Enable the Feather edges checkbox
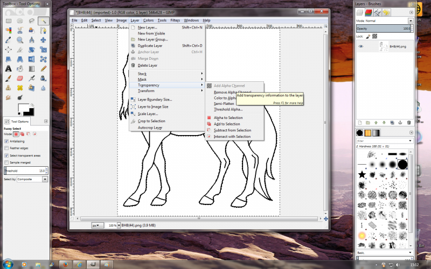This screenshot has width=431, height=269. [6, 148]
